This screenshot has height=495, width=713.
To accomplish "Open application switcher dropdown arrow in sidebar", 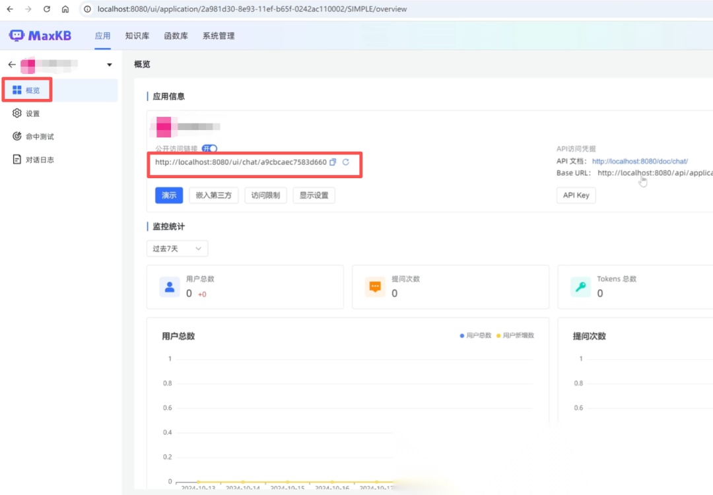I will tap(110, 65).
